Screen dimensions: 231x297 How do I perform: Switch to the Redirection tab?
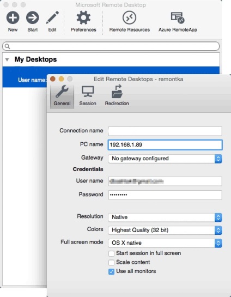(x=117, y=96)
